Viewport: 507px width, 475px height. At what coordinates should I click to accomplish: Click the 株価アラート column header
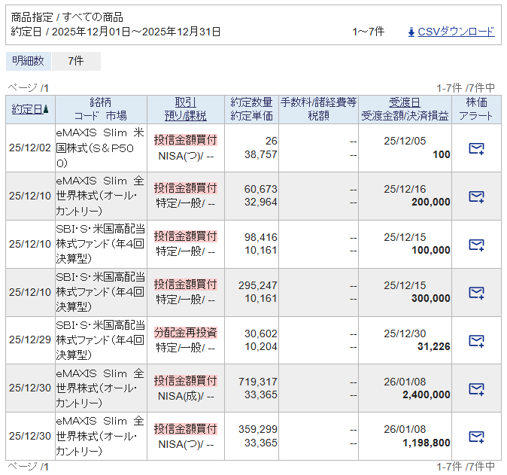475,109
